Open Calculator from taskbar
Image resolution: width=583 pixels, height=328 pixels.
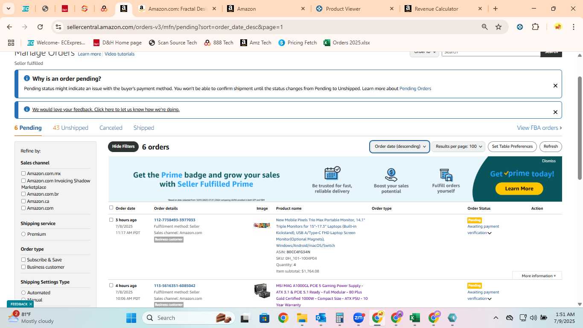click(340, 318)
